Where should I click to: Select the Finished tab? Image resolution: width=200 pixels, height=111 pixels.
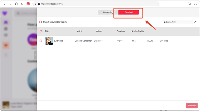(x=128, y=12)
